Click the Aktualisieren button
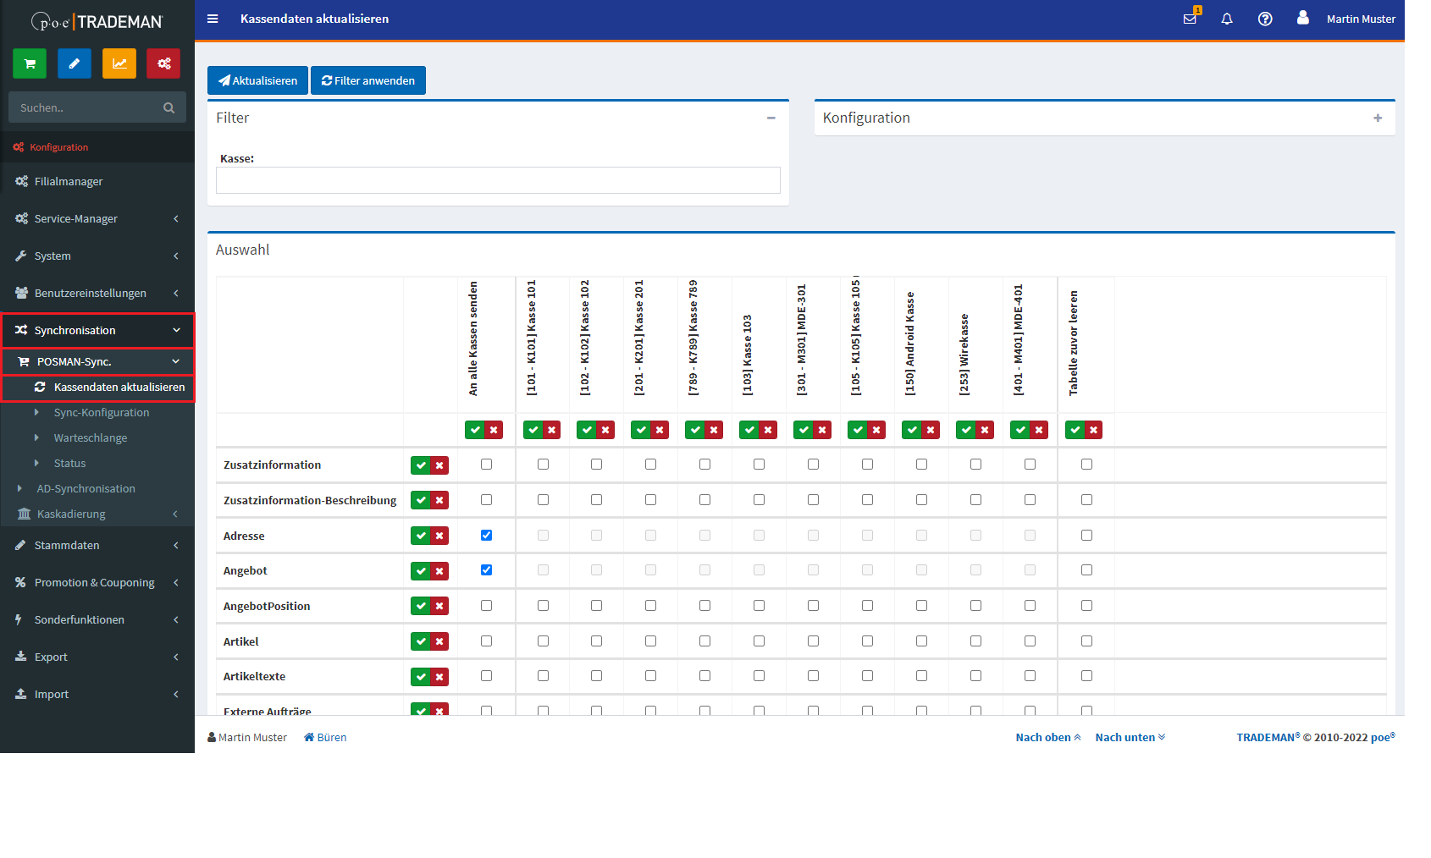The height and width of the screenshot is (858, 1431). coord(257,80)
